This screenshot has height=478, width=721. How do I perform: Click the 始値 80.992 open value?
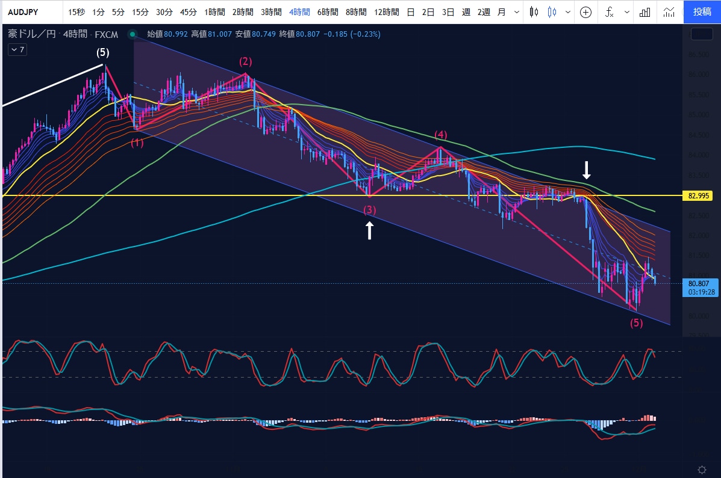[x=167, y=34]
